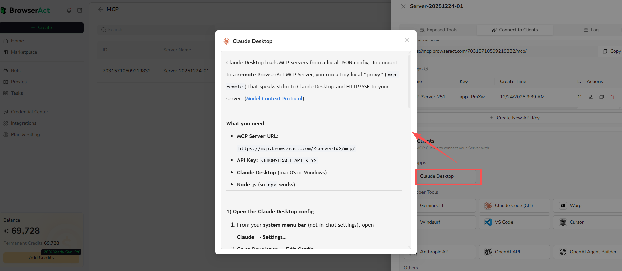Click the Integrations sidebar icon
This screenshot has height=271, width=622.
pos(6,123)
